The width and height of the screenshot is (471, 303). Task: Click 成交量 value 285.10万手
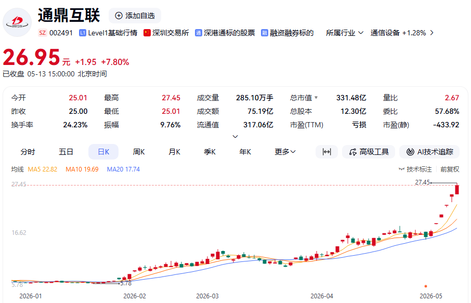tap(254, 98)
